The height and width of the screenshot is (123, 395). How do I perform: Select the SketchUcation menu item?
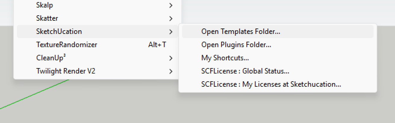(59, 31)
